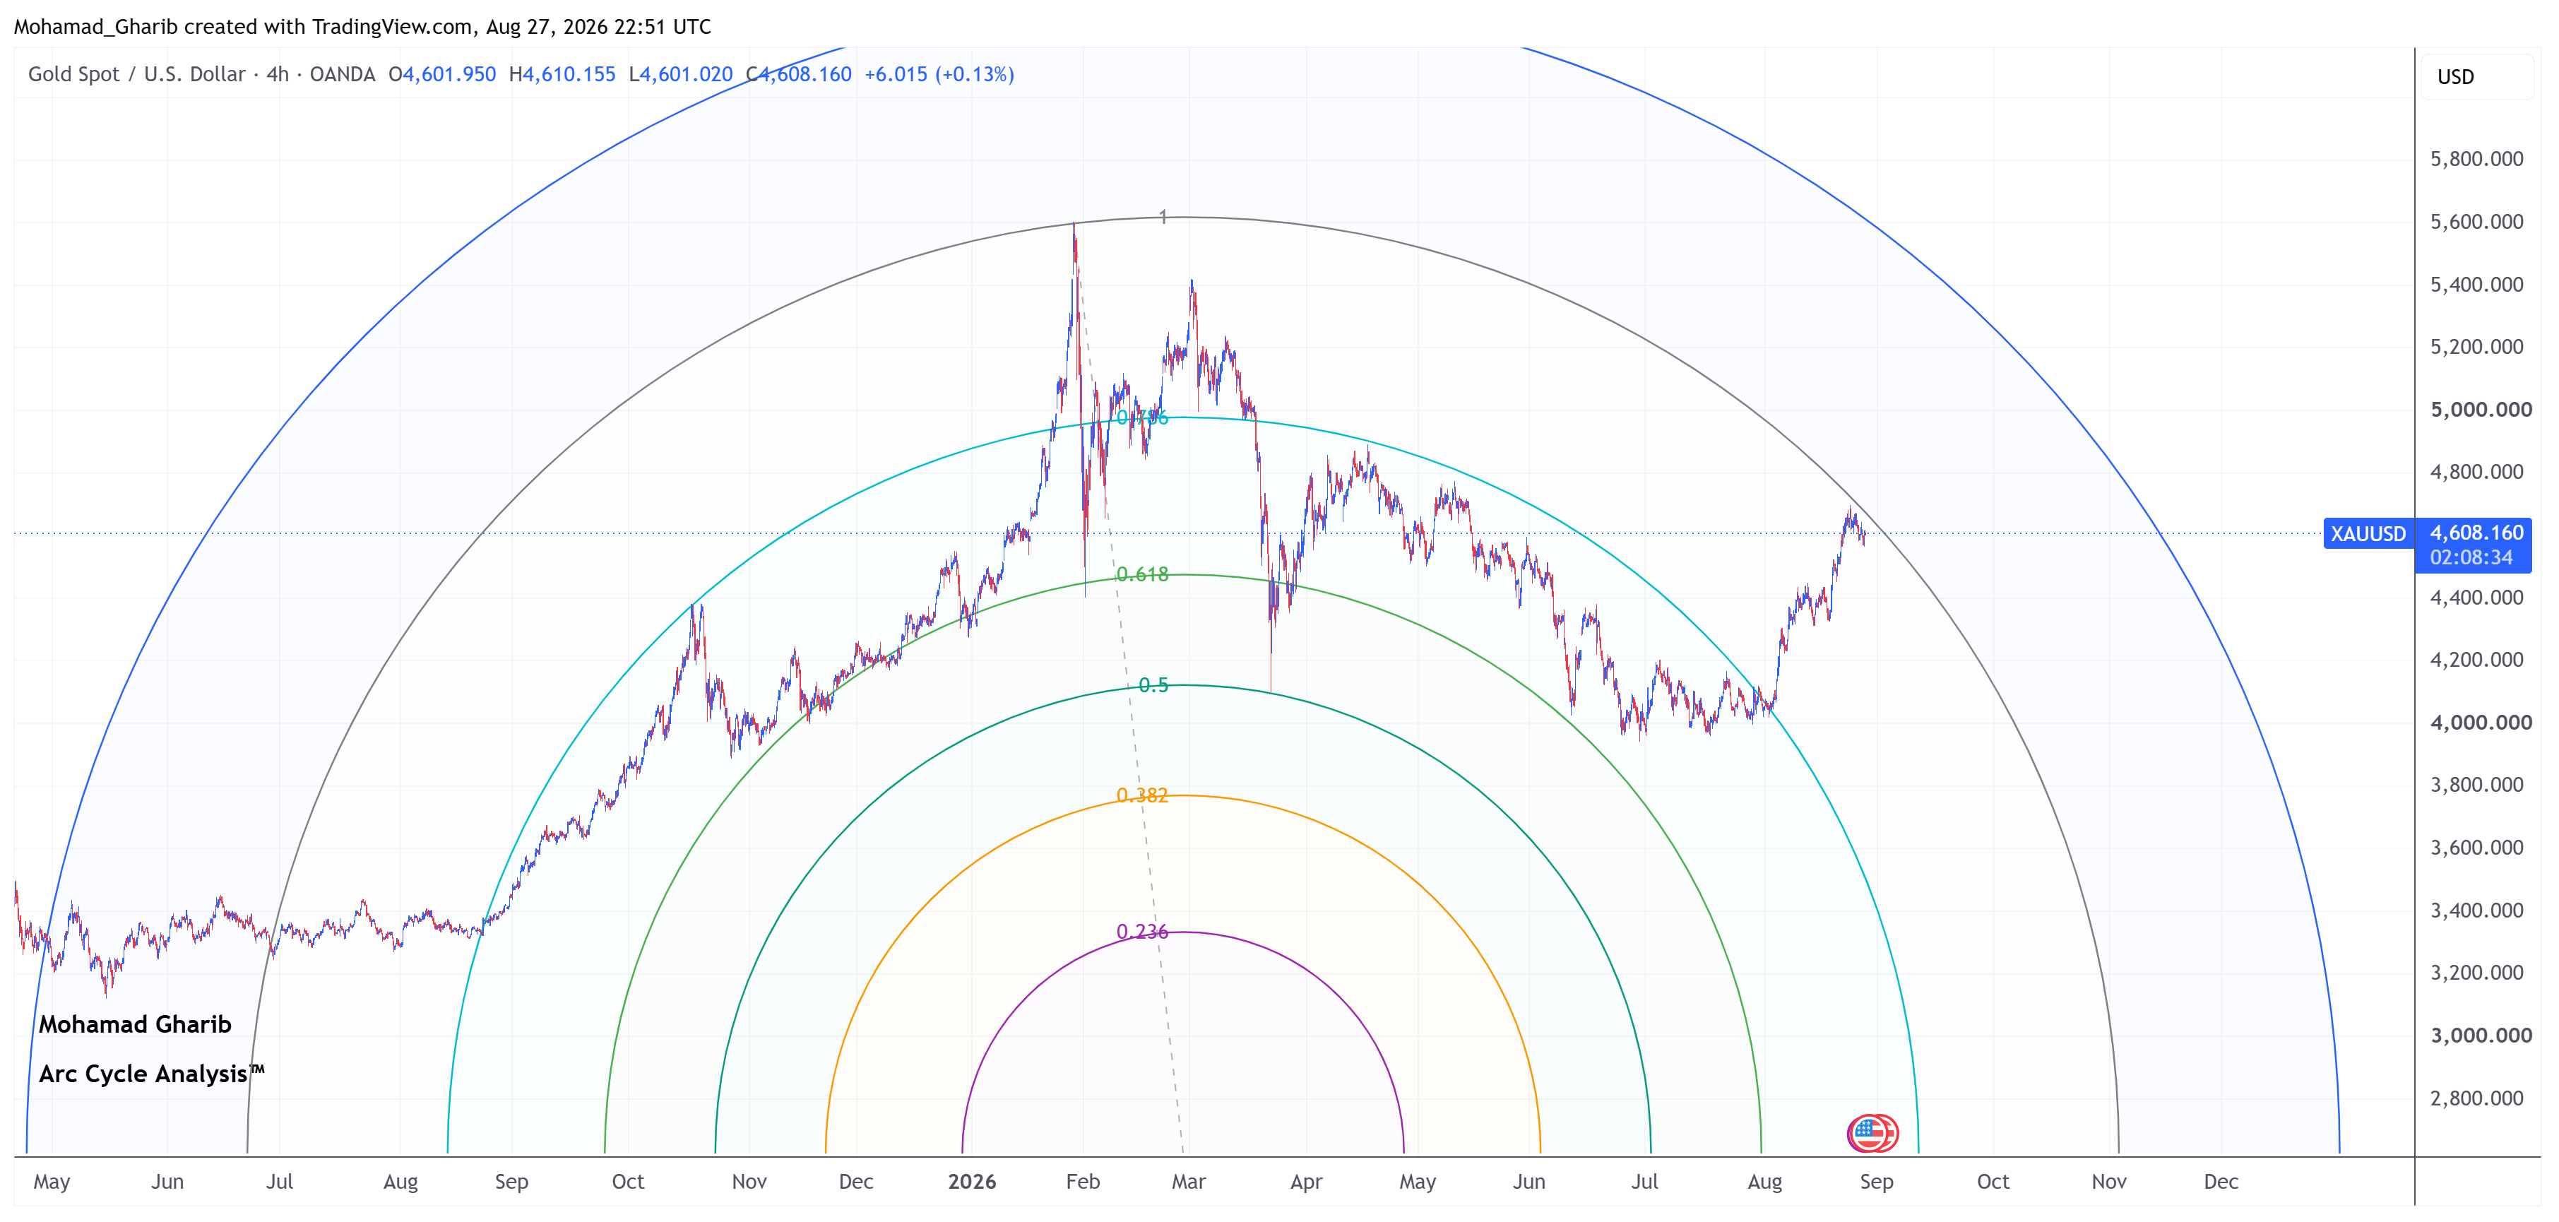
Task: Click the Feb label on time axis
Action: point(1083,1181)
